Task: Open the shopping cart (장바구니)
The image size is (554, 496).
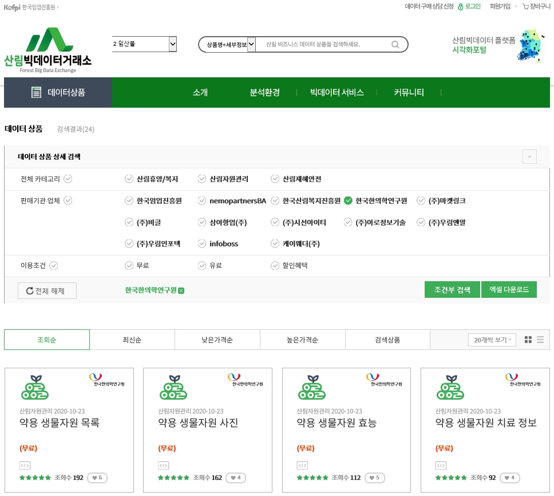Action: pos(536,6)
